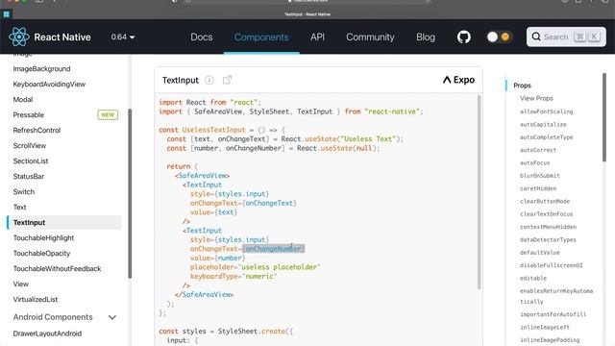Open Pressable in sidebar

(28, 115)
